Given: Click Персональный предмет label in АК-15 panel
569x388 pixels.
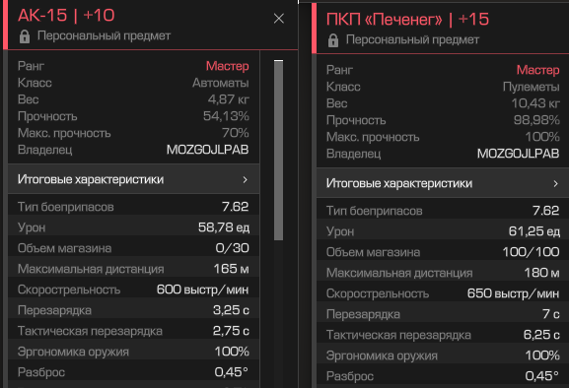Looking at the screenshot, I should coord(104,35).
